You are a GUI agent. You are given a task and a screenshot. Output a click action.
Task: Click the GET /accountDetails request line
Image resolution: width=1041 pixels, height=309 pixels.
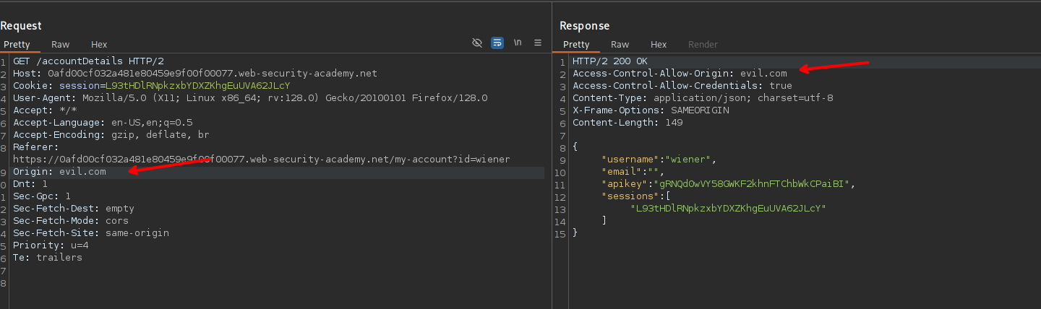coord(88,61)
